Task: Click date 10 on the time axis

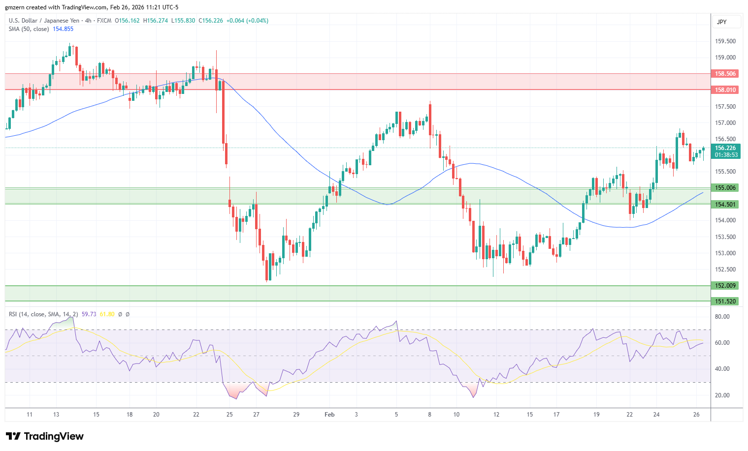Action: [x=456, y=415]
